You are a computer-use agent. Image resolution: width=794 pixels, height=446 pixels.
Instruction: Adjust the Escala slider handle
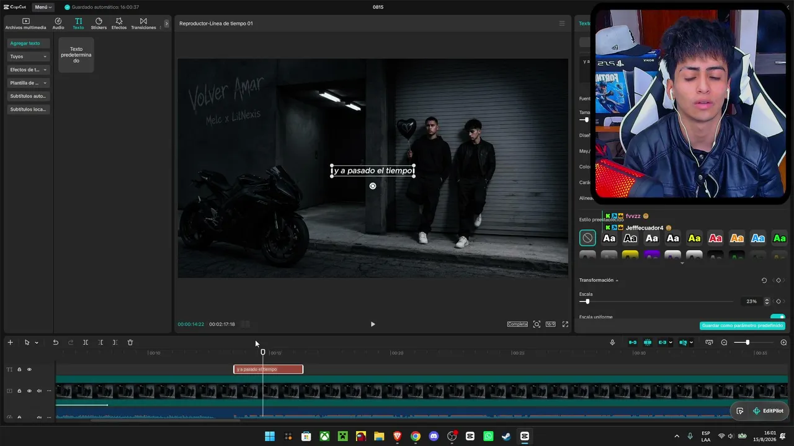pyautogui.click(x=587, y=302)
